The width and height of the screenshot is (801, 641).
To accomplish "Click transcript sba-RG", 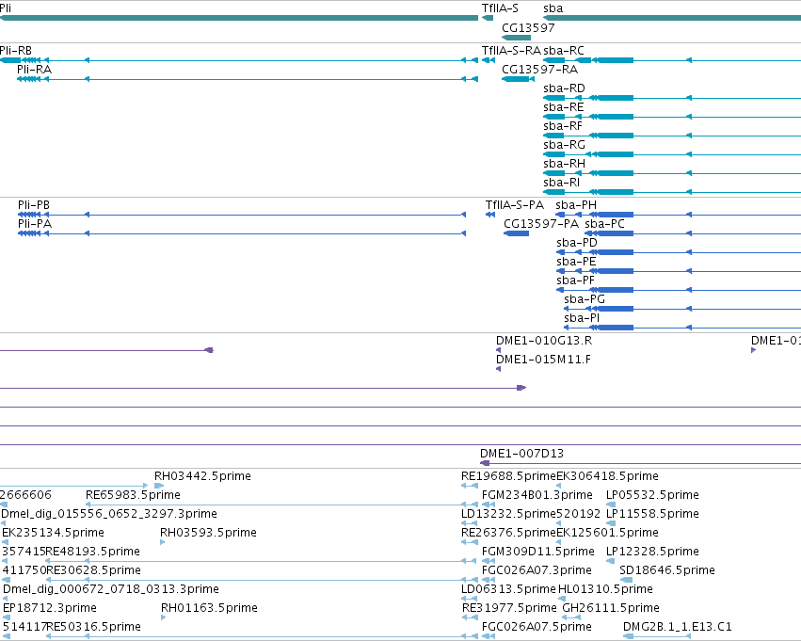I will tap(564, 145).
